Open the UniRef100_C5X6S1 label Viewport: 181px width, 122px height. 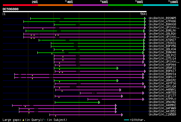tap(162, 43)
